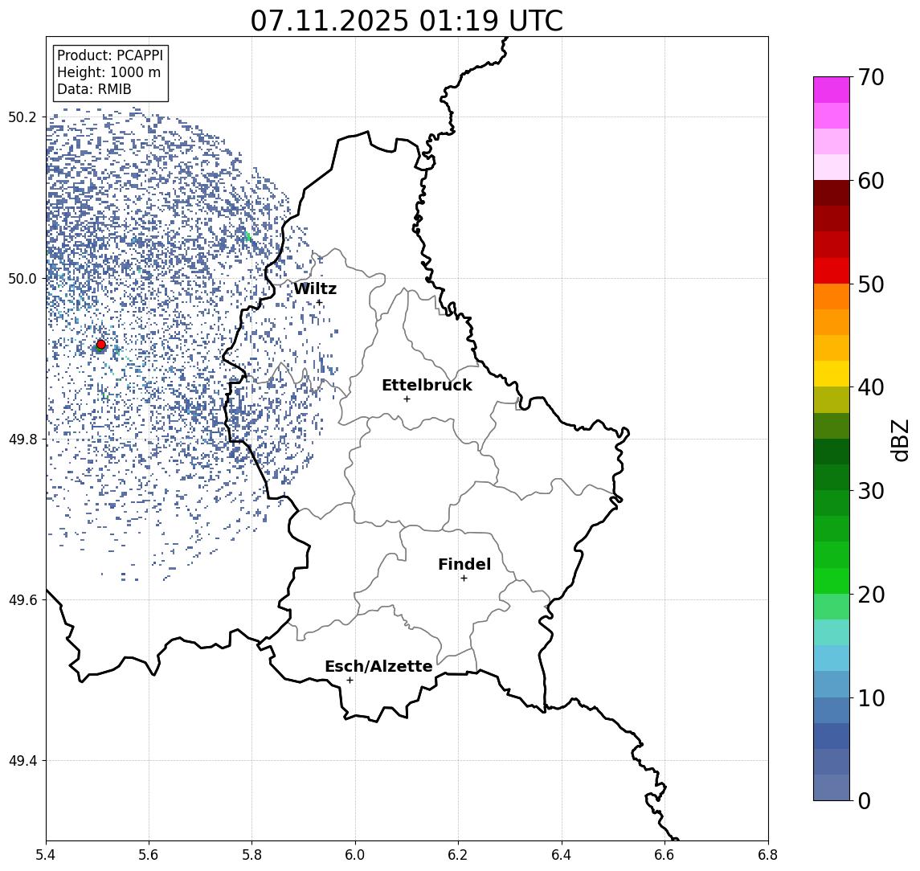This screenshot has width=920, height=871.
Task: Click the 'Product: PCAPPI' text
Action: click(110, 55)
